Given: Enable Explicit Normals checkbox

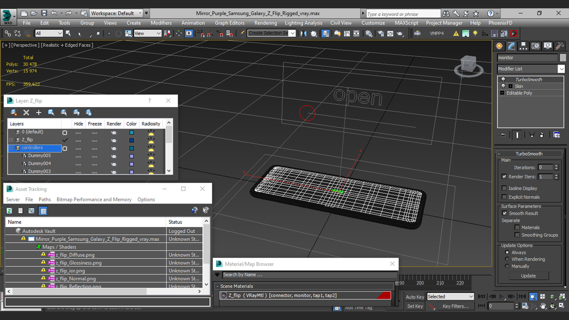Looking at the screenshot, I should (x=504, y=197).
